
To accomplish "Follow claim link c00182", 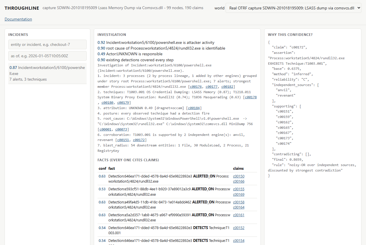I will pyautogui.click(x=228, y=87).
